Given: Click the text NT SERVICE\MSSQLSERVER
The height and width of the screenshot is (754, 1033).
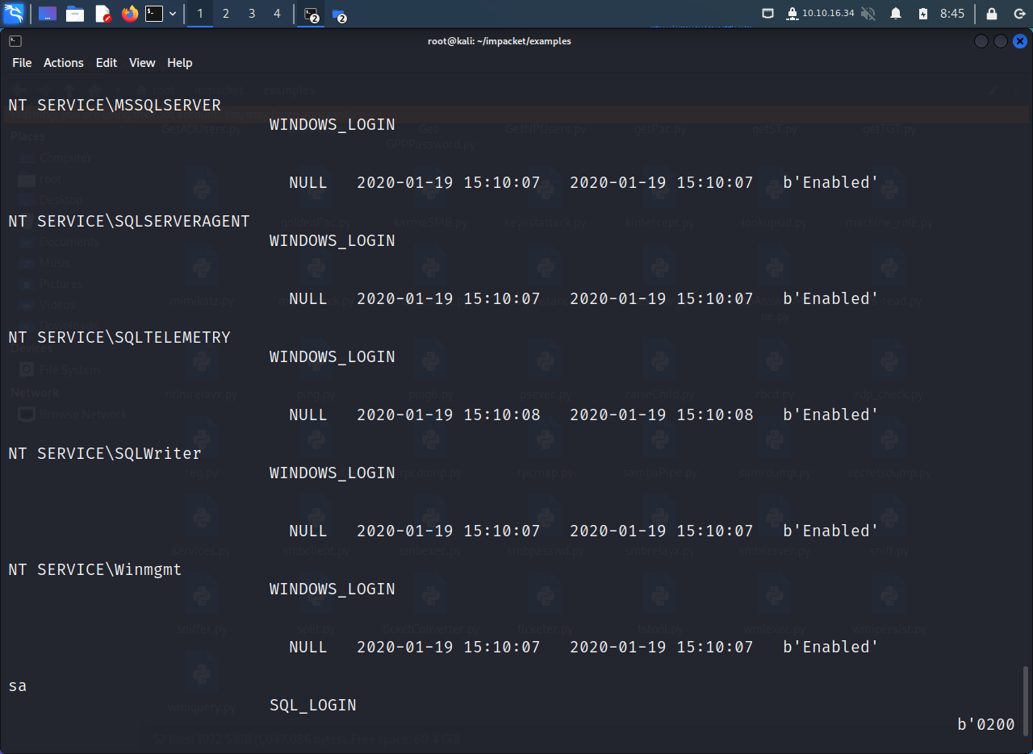Looking at the screenshot, I should (115, 106).
